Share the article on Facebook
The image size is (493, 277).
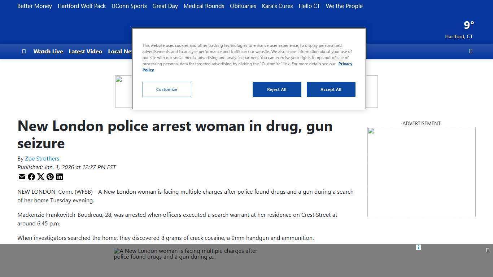coord(31,177)
